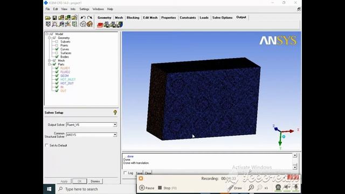Toggle the Subsets checkbox
345x194 pixels.
coord(57,41)
